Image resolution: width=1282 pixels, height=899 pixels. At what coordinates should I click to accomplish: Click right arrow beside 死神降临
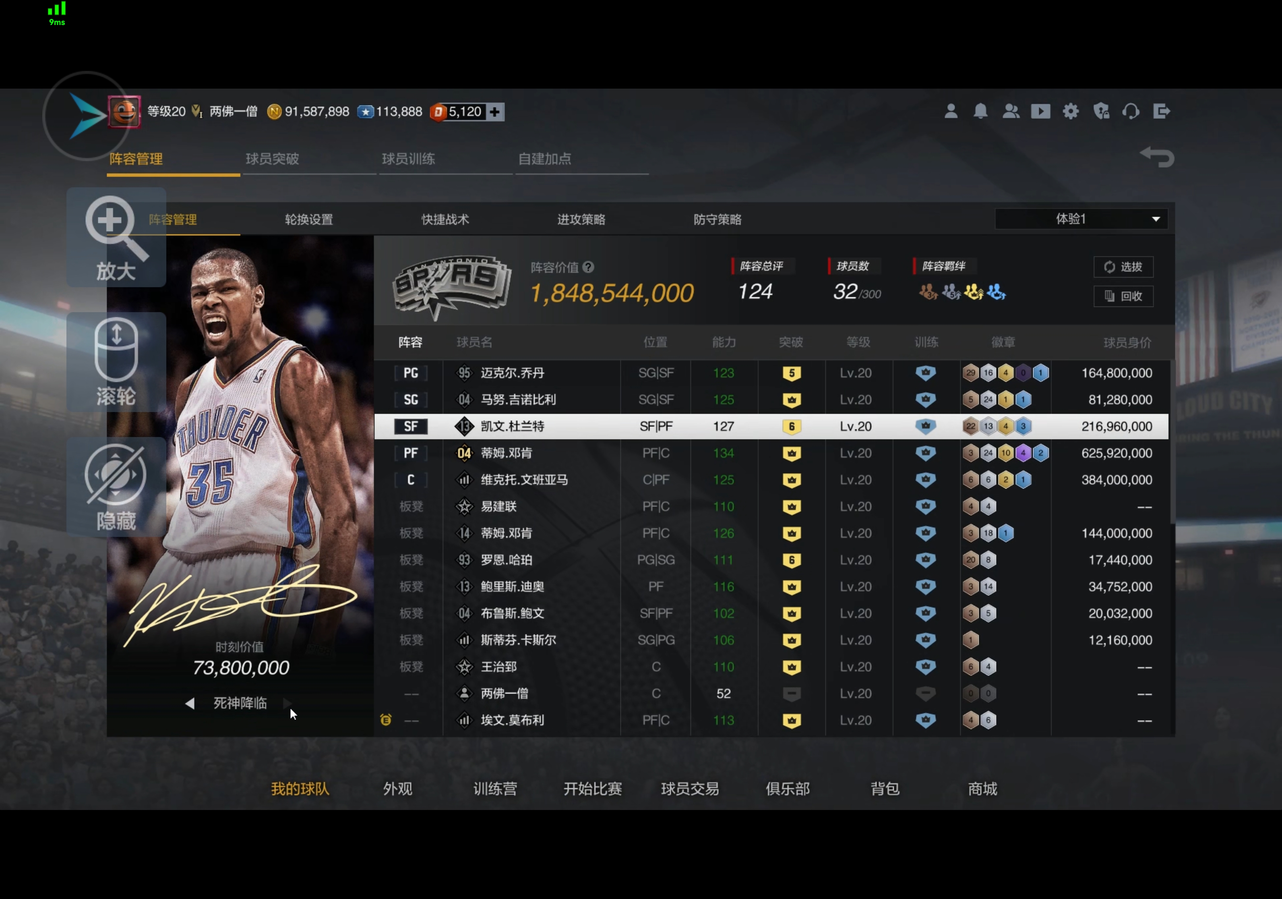[x=287, y=703]
